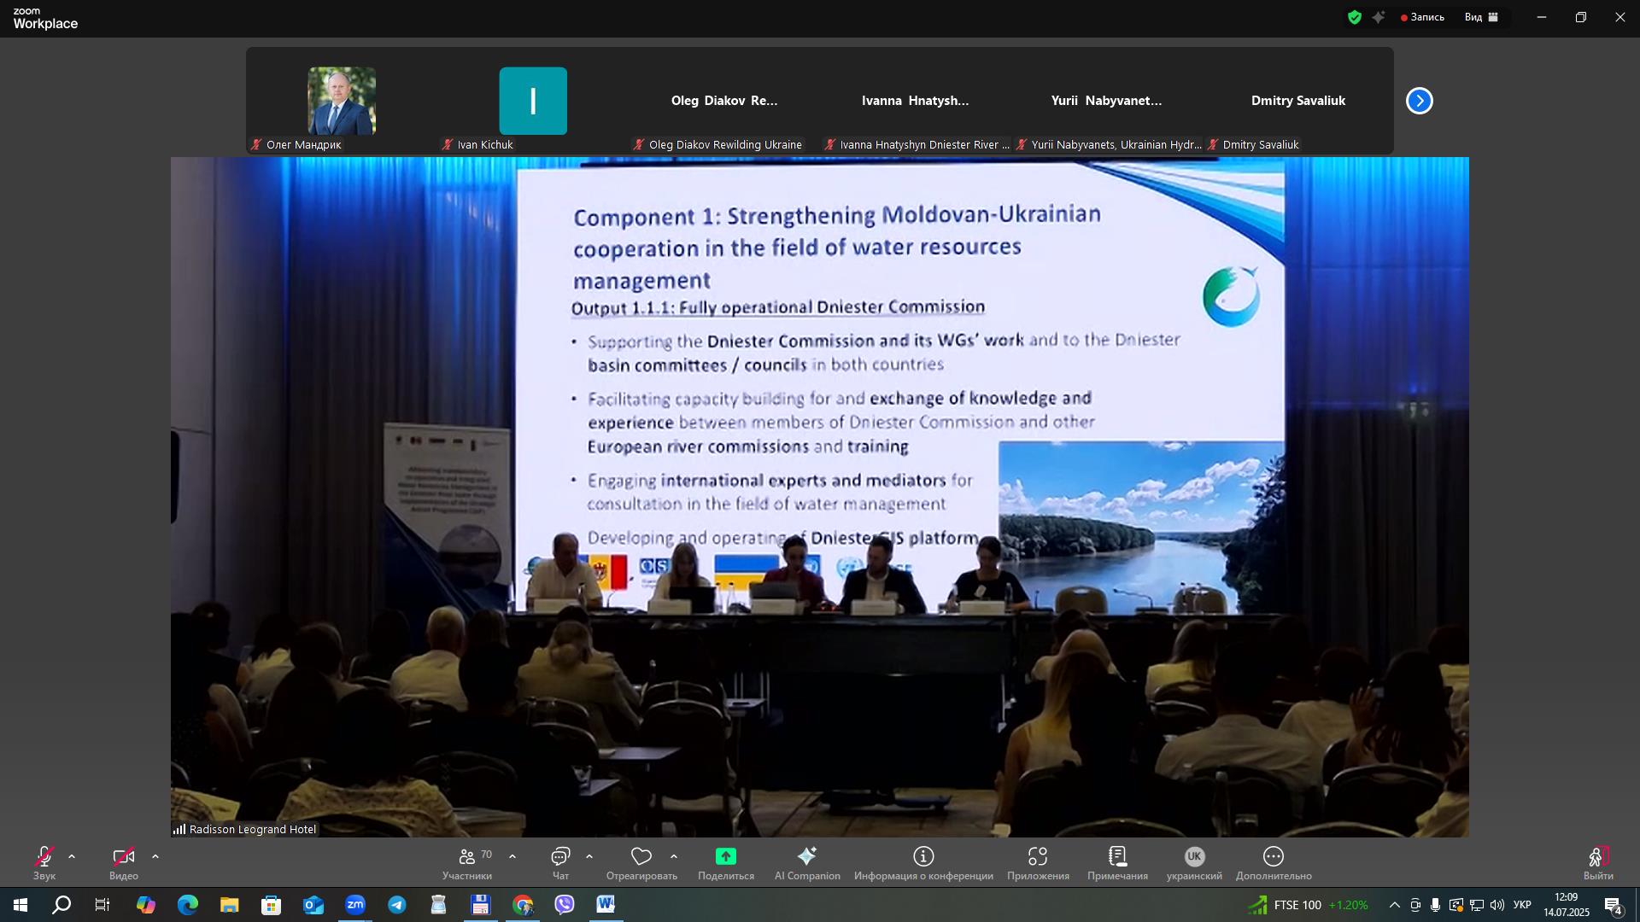Screen dimensions: 1640x922
Task: Expand arrow next to Чат
Action: [589, 856]
